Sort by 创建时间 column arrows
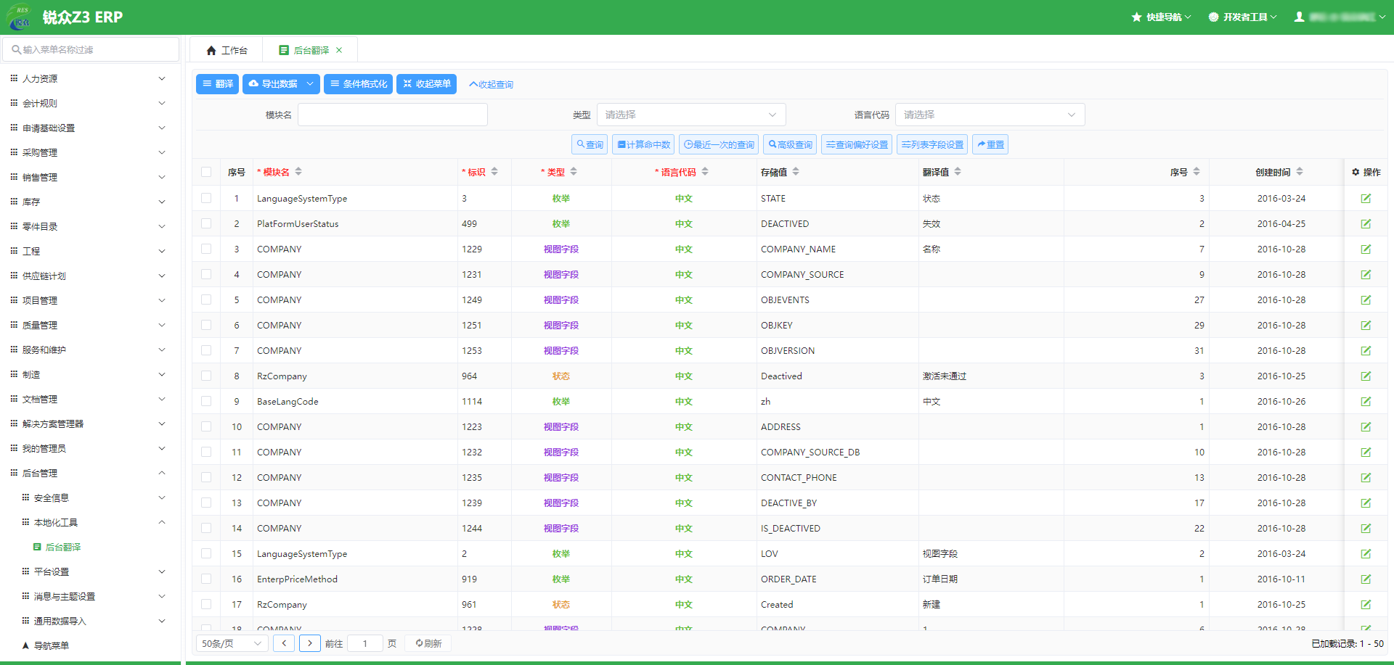Viewport: 1394px width, 665px height. pyautogui.click(x=1300, y=172)
